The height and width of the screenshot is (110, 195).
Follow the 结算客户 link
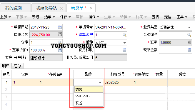(x=86, y=34)
